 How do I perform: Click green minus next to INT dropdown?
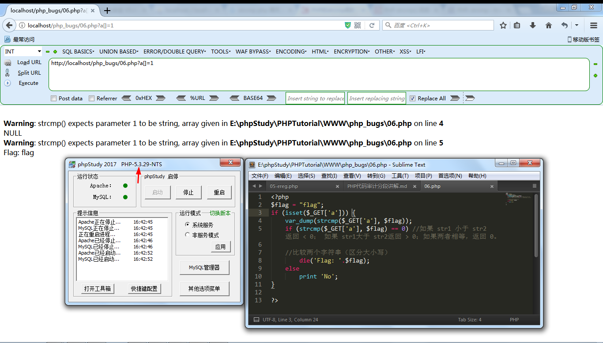48,52
